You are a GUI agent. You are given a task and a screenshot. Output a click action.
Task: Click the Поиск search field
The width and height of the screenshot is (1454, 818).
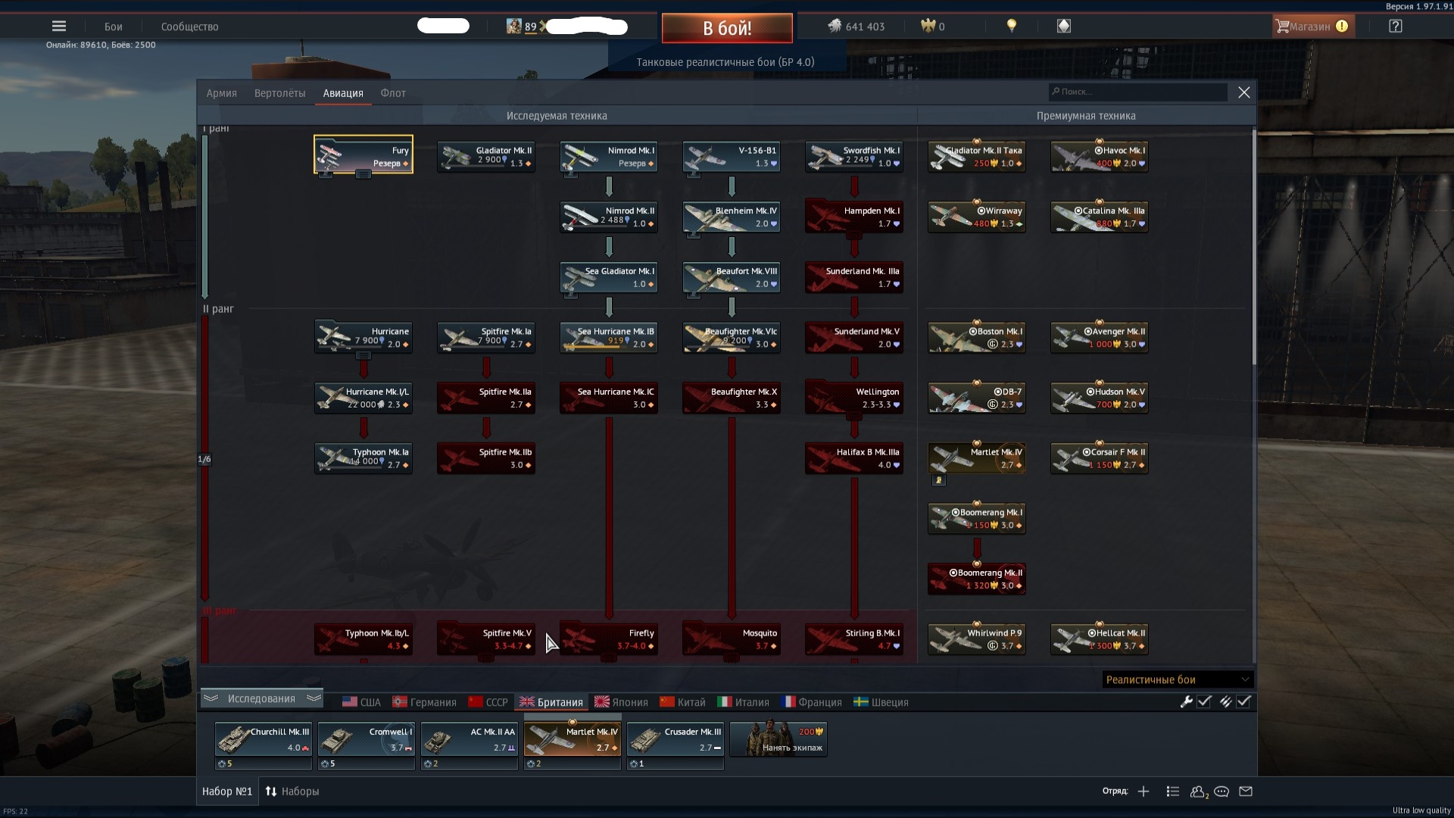point(1137,92)
